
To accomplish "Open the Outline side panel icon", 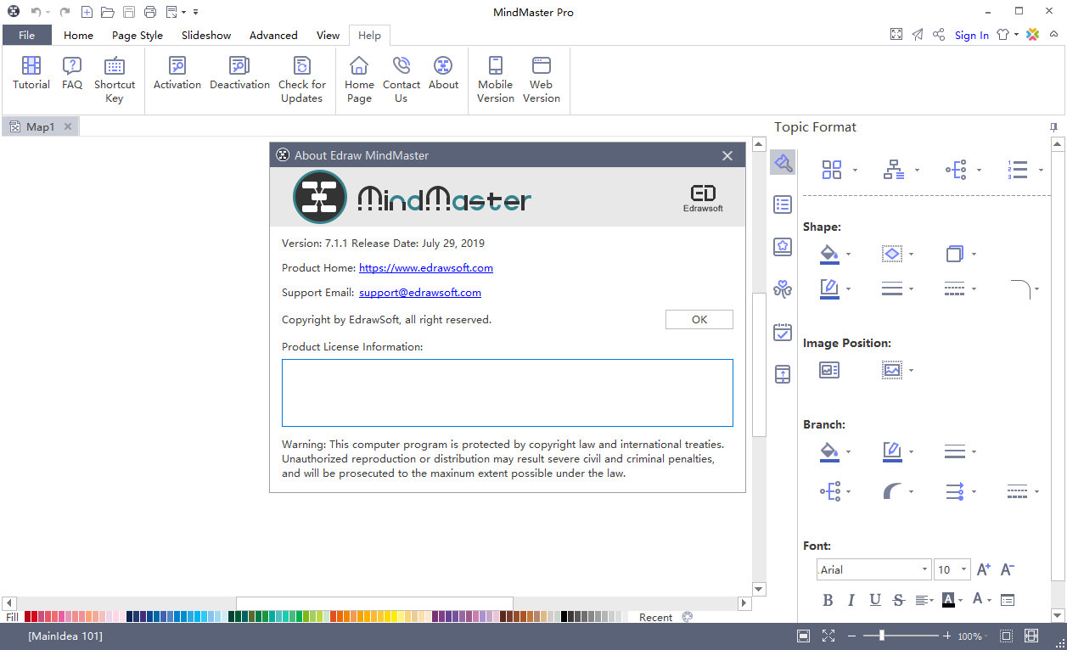I will point(783,205).
